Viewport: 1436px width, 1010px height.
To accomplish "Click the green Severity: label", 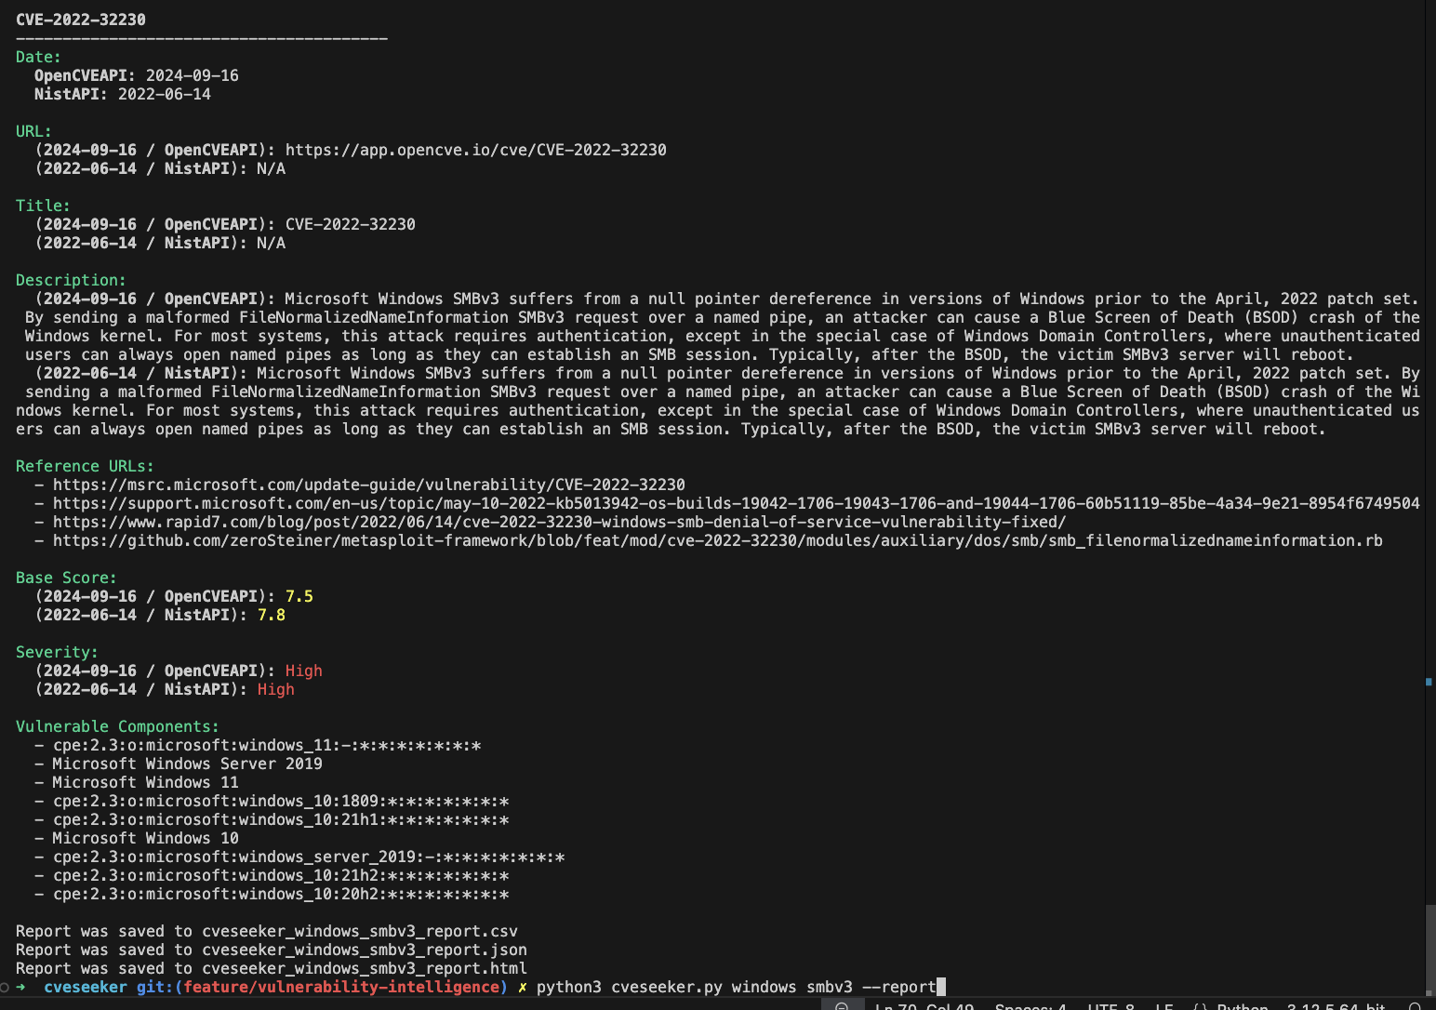I will (x=57, y=652).
